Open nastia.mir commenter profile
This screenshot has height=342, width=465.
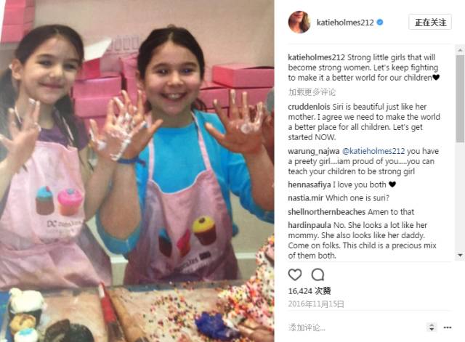pyautogui.click(x=305, y=198)
